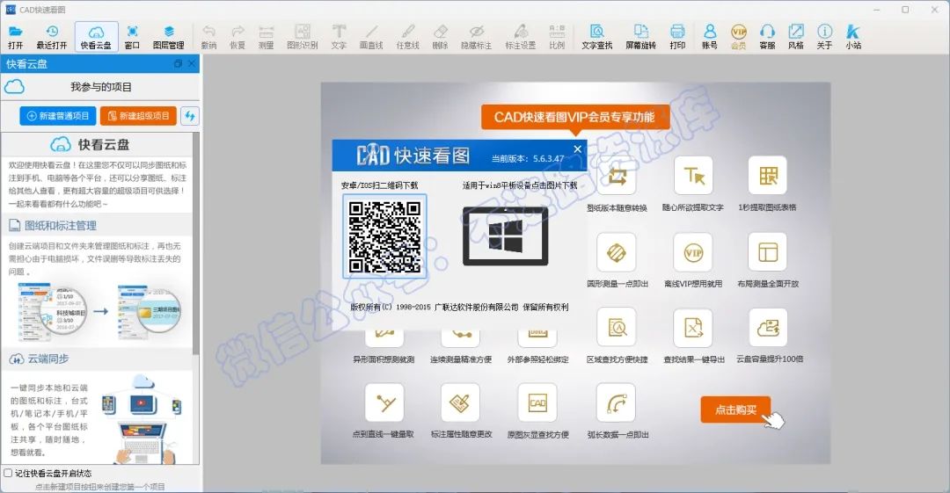Click 图形测量一点即出 feature icon
Viewport: 950px width, 493px height.
(x=616, y=252)
